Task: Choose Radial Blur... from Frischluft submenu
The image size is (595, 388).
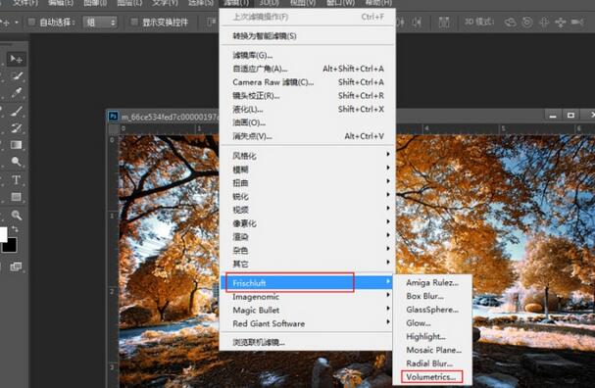Action: (432, 364)
